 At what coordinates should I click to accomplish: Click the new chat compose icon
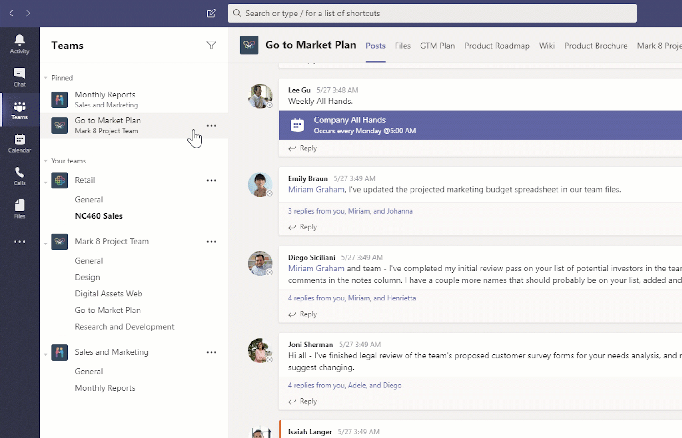[211, 13]
